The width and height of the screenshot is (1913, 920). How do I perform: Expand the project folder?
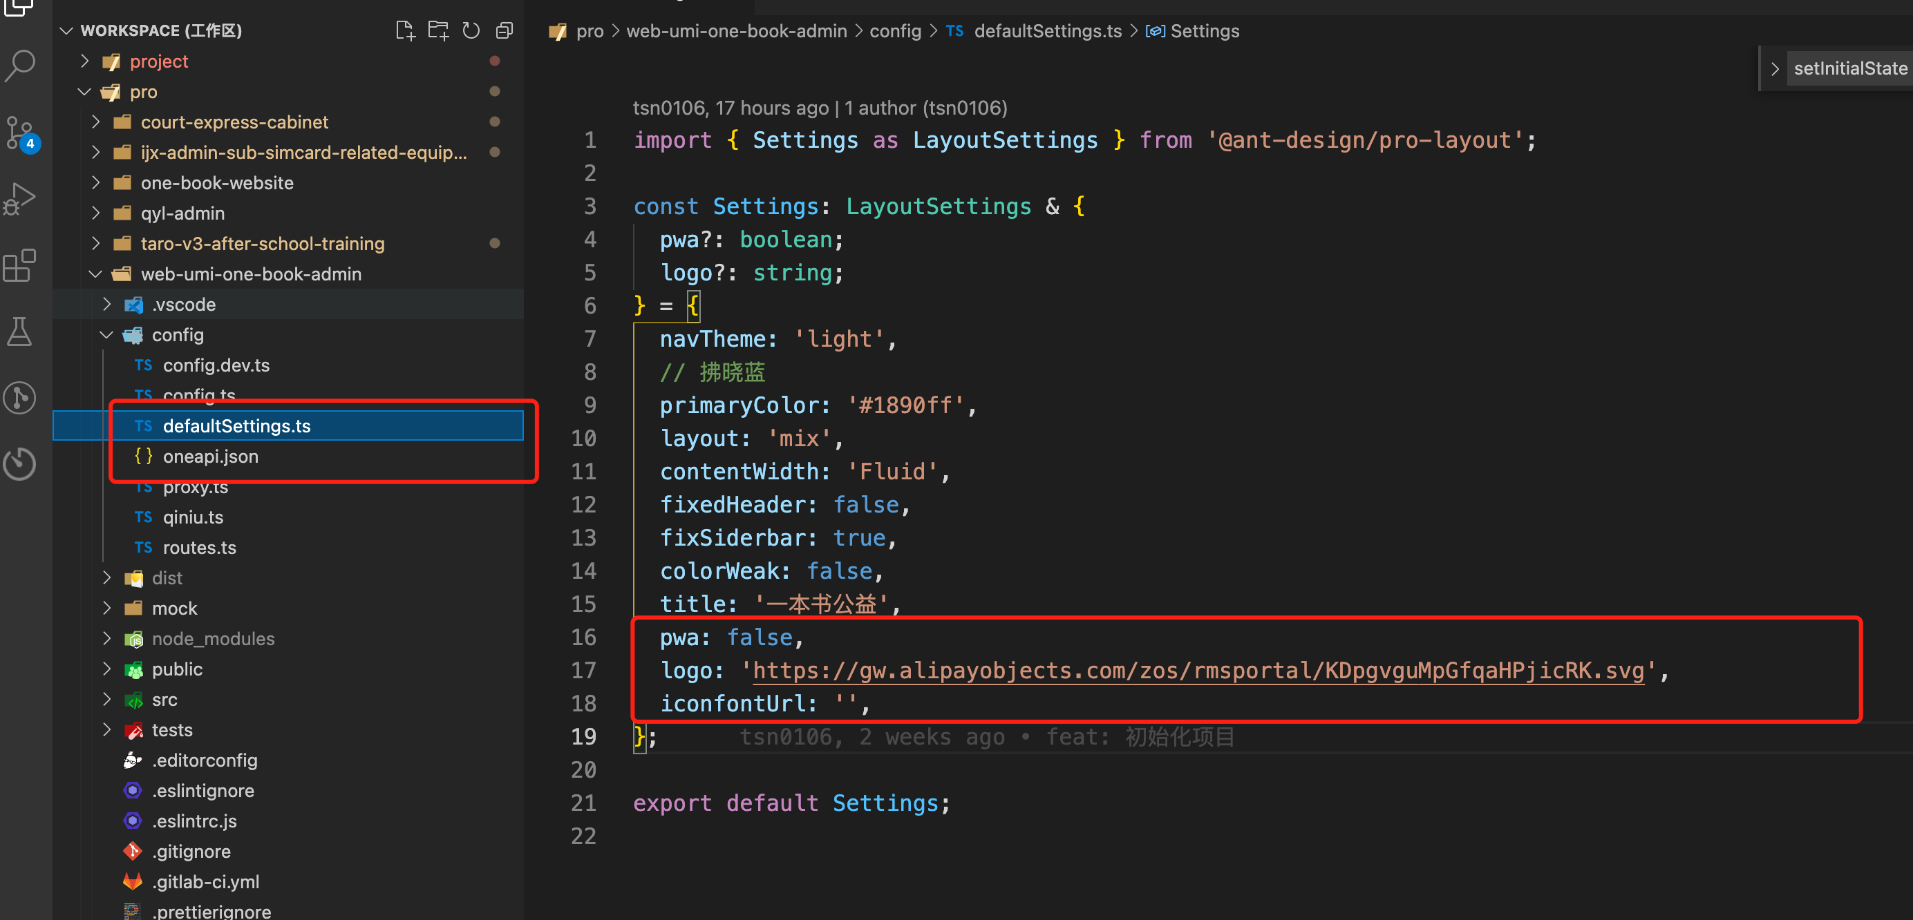point(158,61)
